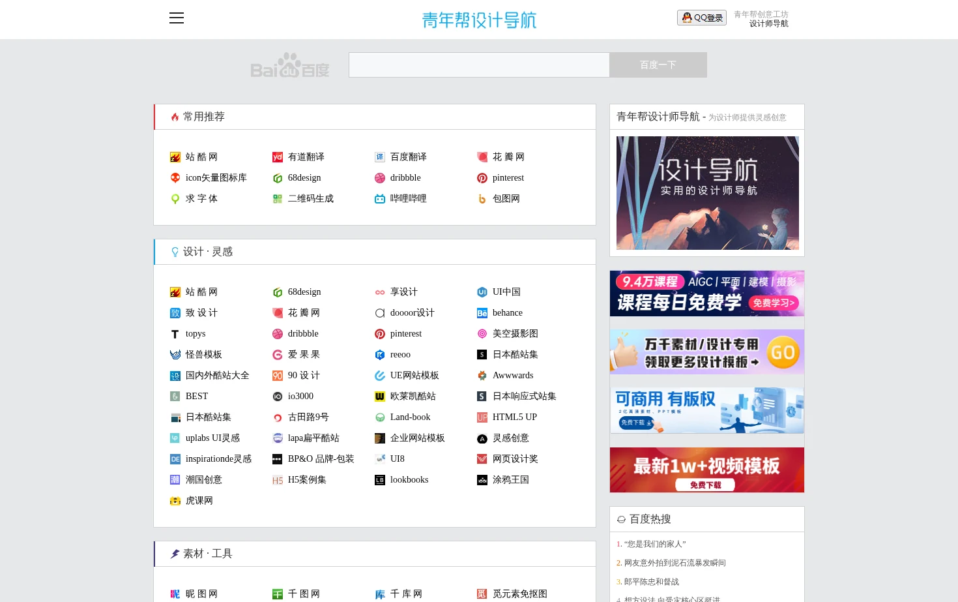Click the 设计导航 purple banner image
958x602 pixels.
(708, 193)
